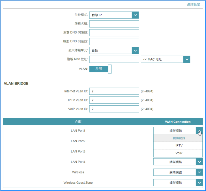The height and width of the screenshot is (191, 206).
Task: Expand the Wireless WAN Connection dropdown
Action: pyautogui.click(x=178, y=172)
